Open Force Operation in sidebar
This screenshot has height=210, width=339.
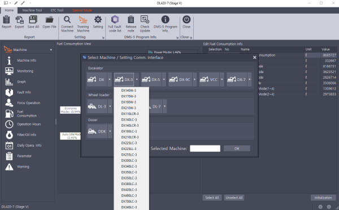point(29,103)
